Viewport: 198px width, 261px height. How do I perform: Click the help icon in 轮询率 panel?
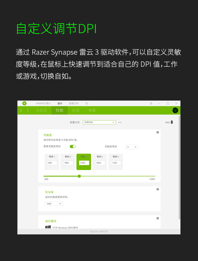tap(158, 189)
